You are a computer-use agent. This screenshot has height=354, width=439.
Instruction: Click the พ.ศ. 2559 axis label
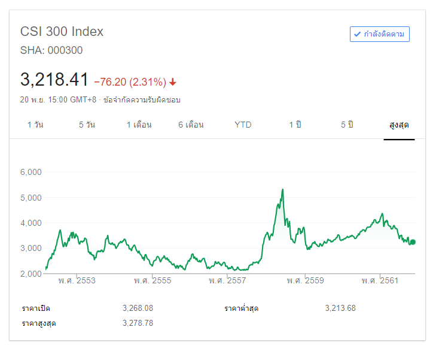[305, 280]
